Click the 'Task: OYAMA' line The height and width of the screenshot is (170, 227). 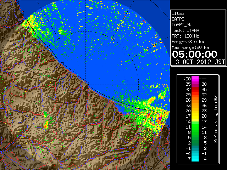click(x=186, y=30)
